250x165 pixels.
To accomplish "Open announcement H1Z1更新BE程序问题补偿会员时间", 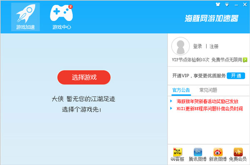I will pos(210,109).
